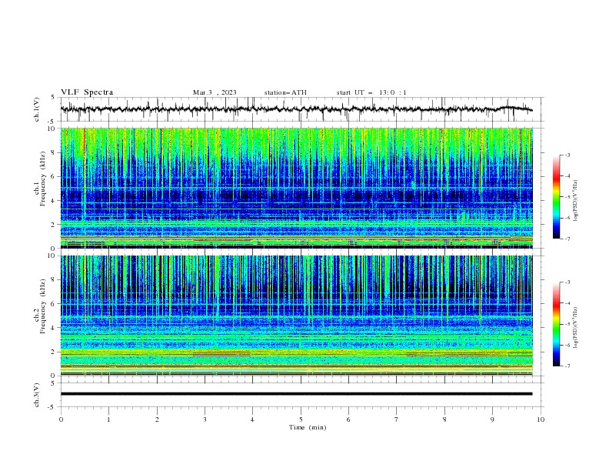The width and height of the screenshot is (609, 471).
Task: Click the ch.1 log(PSD) colorbar label
Action: [x=576, y=201]
